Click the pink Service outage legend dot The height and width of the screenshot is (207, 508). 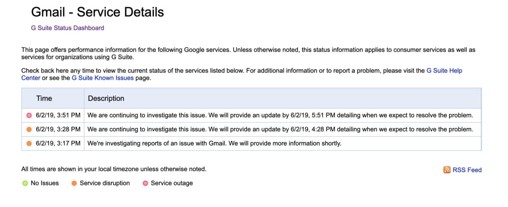(145, 183)
